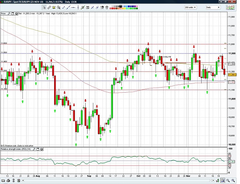Add a text annotation box

click(x=88, y=7)
